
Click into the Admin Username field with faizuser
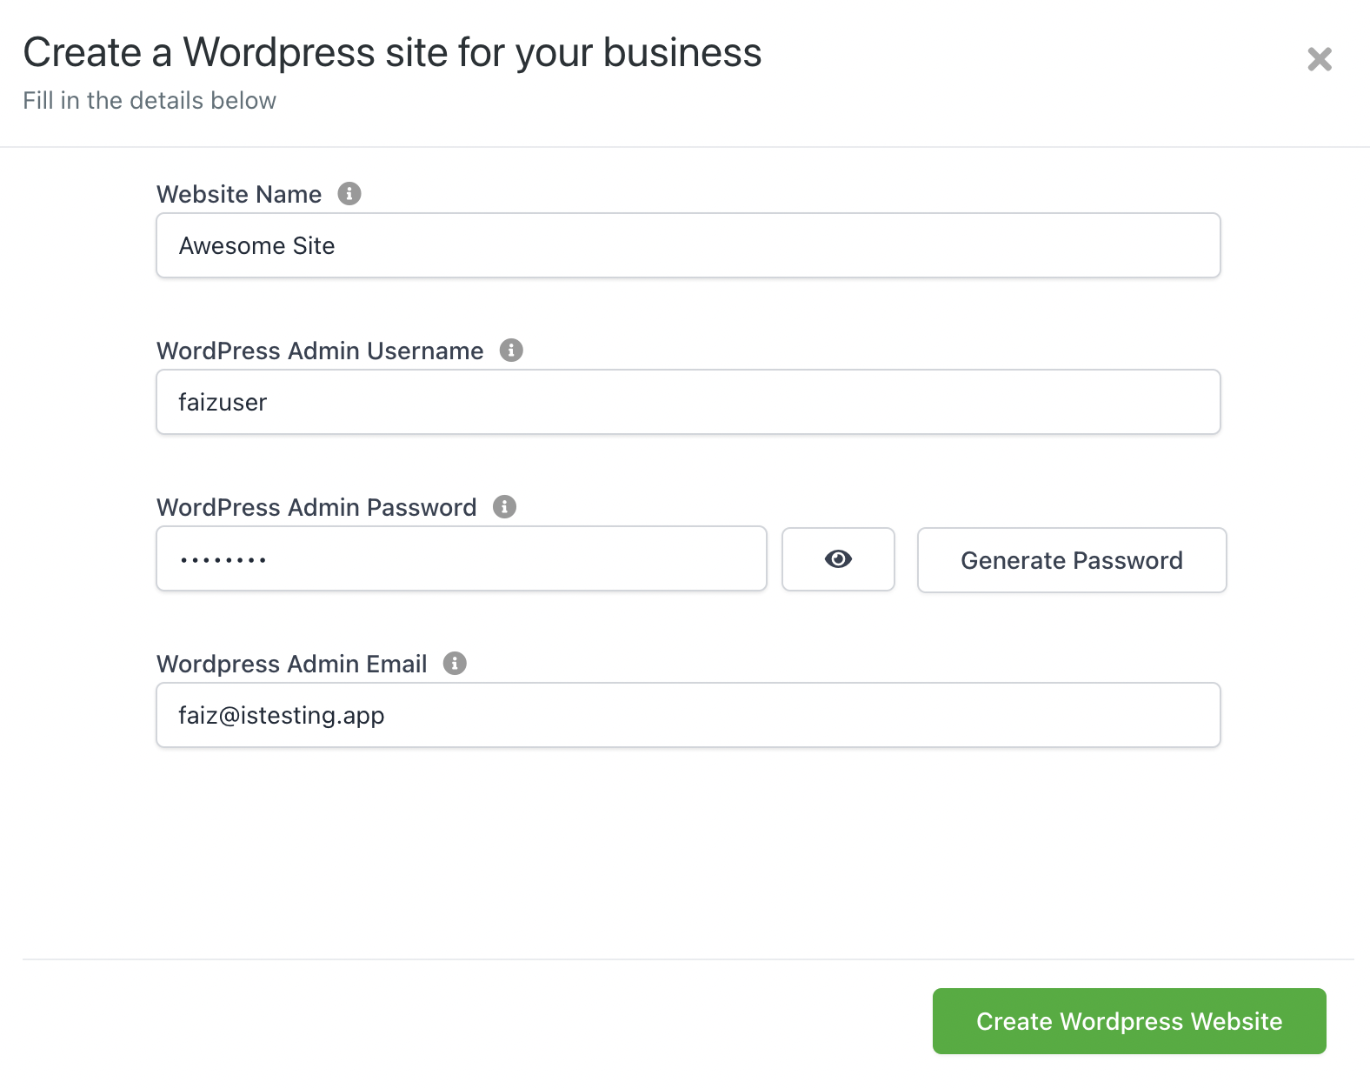point(688,402)
